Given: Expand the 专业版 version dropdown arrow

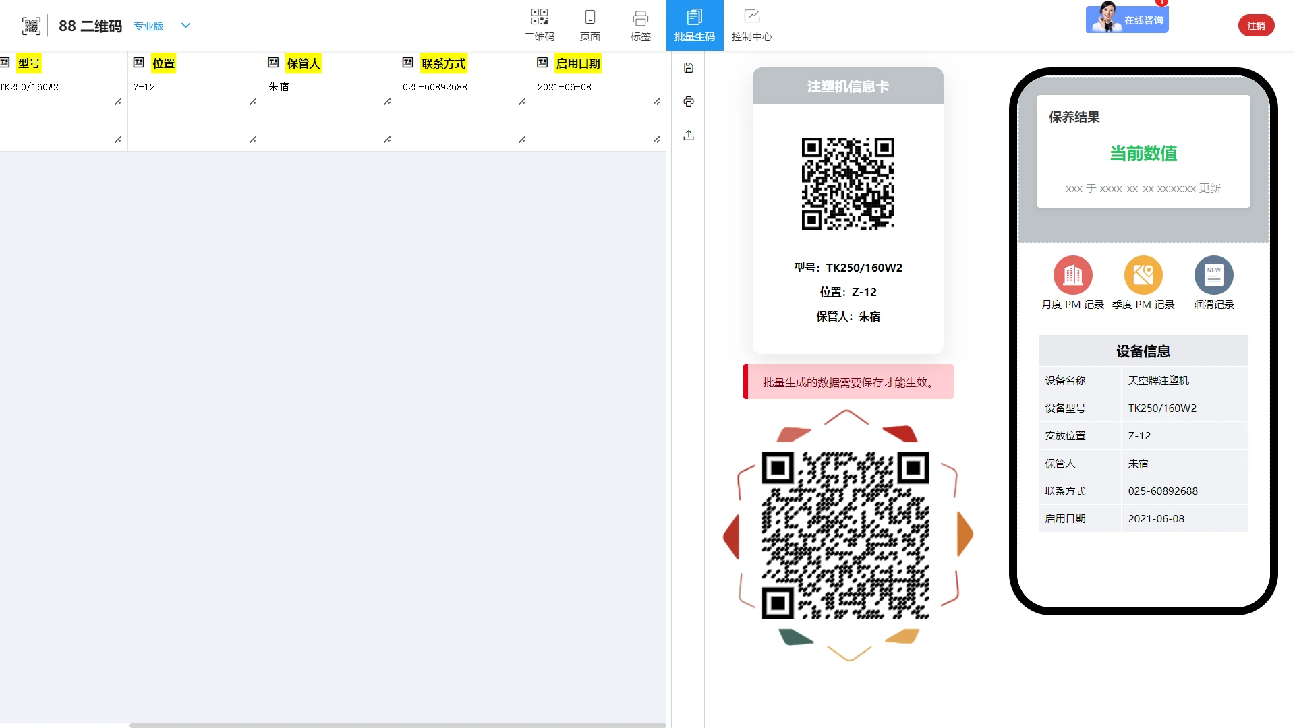Looking at the screenshot, I should [x=186, y=26].
